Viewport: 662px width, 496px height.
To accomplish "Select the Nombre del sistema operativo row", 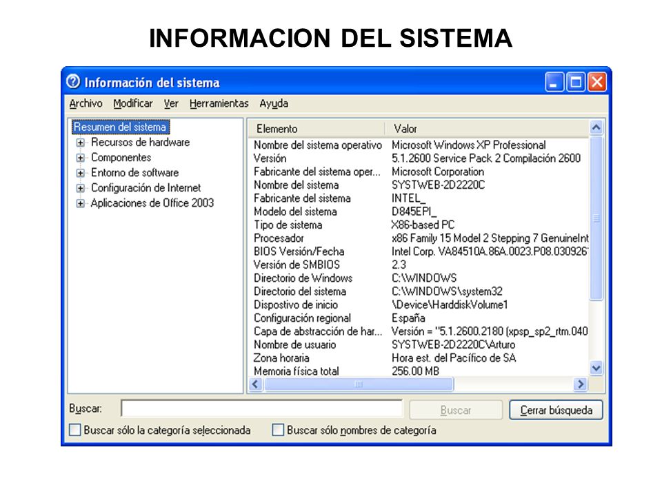I will (419, 145).
